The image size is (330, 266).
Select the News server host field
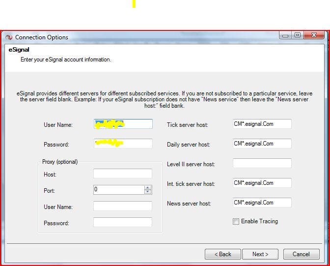click(x=262, y=203)
